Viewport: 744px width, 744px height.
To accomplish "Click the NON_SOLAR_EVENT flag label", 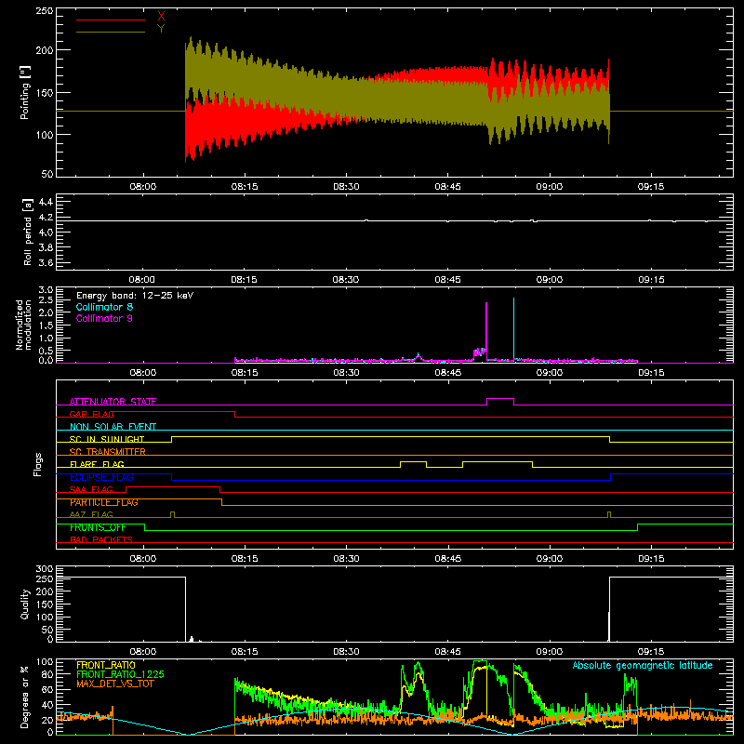I will tap(113, 427).
